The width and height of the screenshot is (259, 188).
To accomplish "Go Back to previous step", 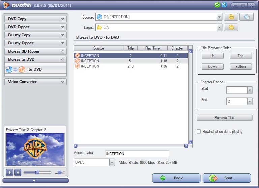I will point(176,178).
